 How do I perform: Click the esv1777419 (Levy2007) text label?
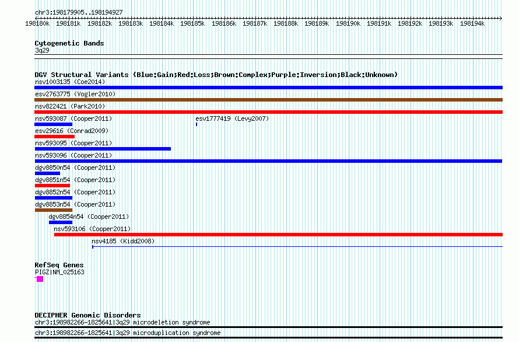tap(232, 118)
